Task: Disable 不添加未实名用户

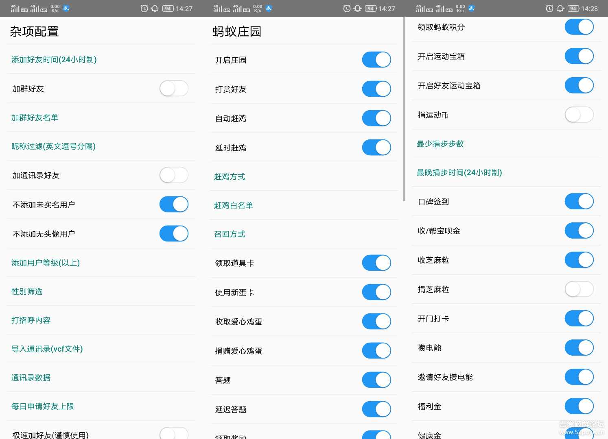Action: point(174,204)
